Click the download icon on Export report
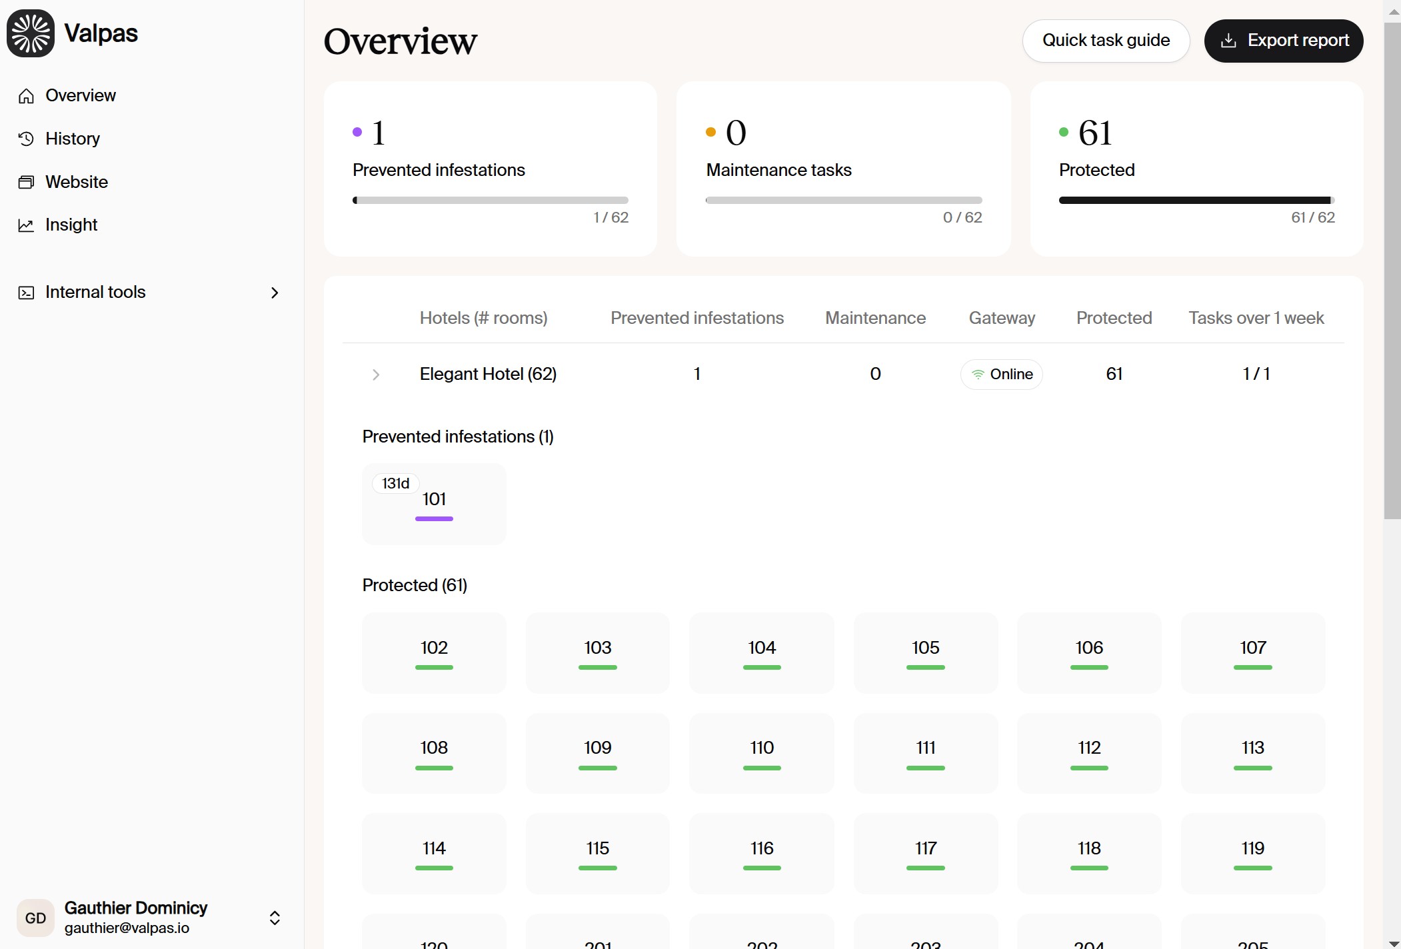 pyautogui.click(x=1228, y=41)
